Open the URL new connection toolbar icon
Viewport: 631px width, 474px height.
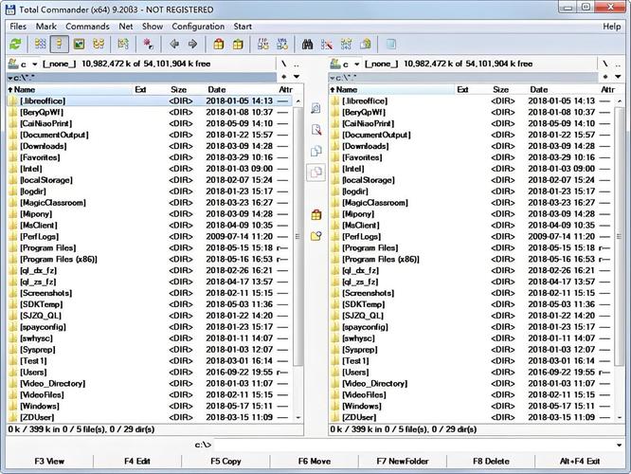(282, 44)
